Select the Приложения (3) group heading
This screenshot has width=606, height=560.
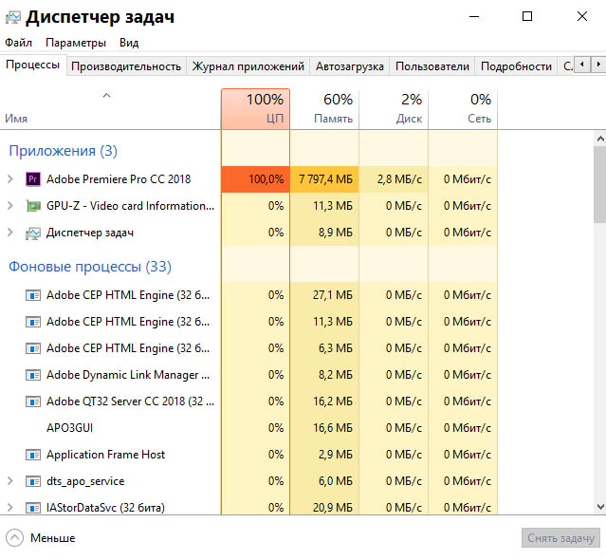(63, 151)
